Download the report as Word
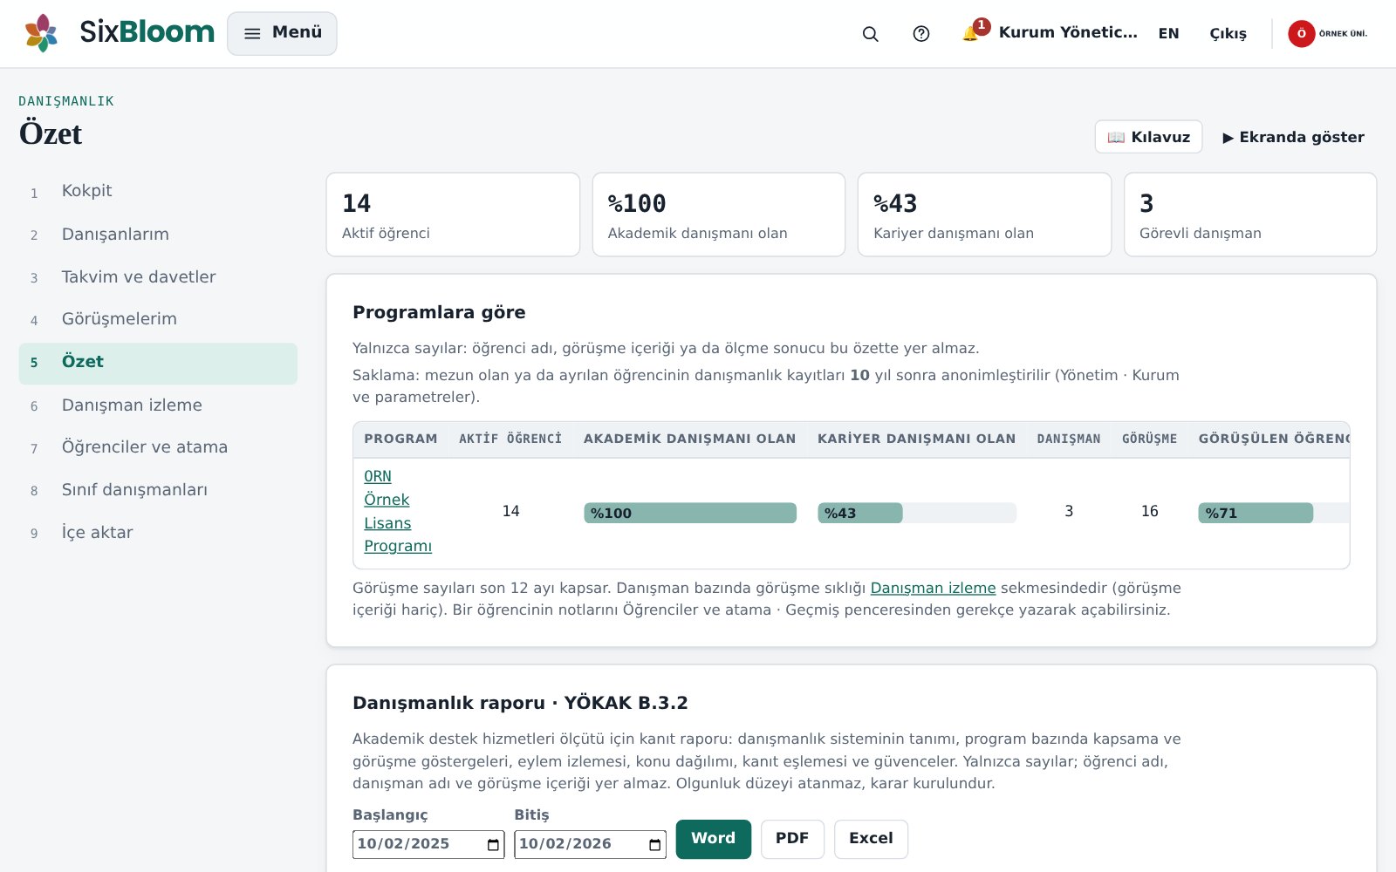 (x=713, y=839)
